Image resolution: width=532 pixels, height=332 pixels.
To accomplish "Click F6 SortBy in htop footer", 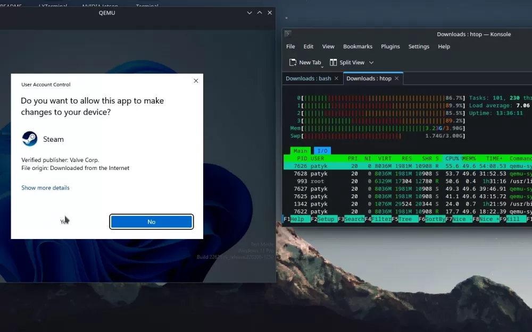I will (x=432, y=219).
